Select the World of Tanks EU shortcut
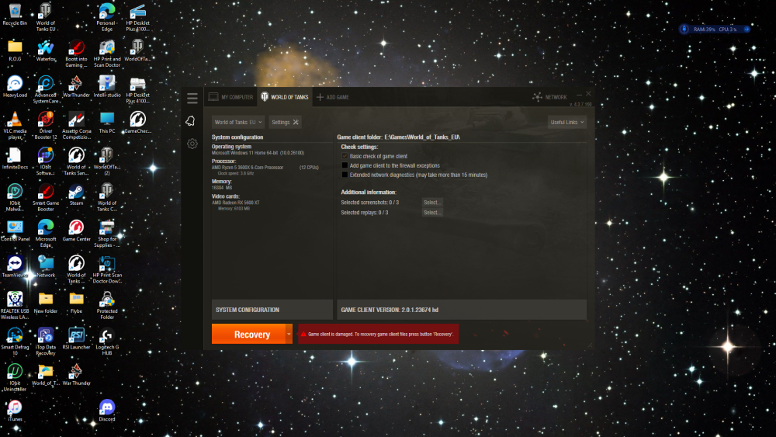This screenshot has height=437, width=776. point(46,17)
